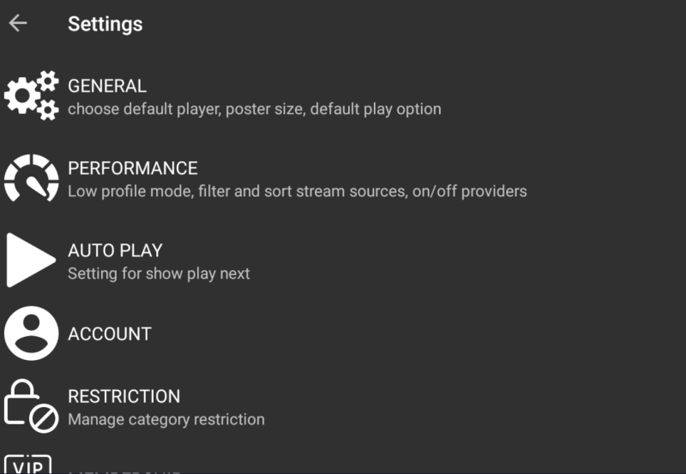Go back using the arrow icon
This screenshot has width=686, height=474.
click(18, 24)
